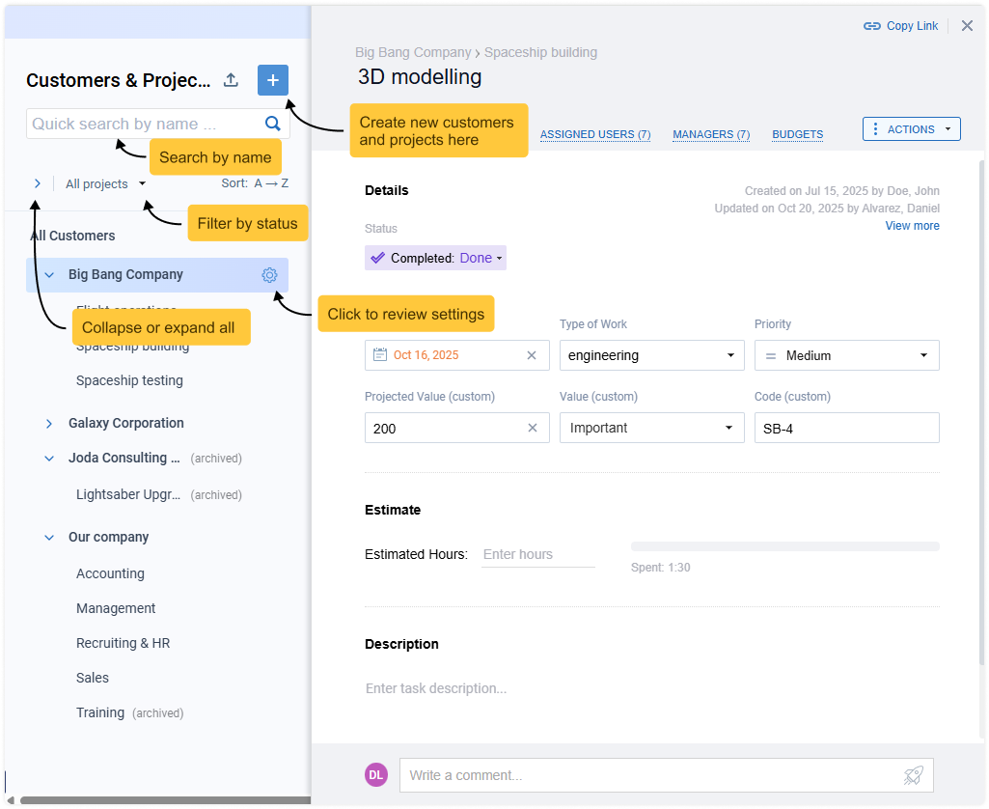The height and width of the screenshot is (809, 989).
Task: Open the calendar icon in deadline field
Action: coord(380,355)
